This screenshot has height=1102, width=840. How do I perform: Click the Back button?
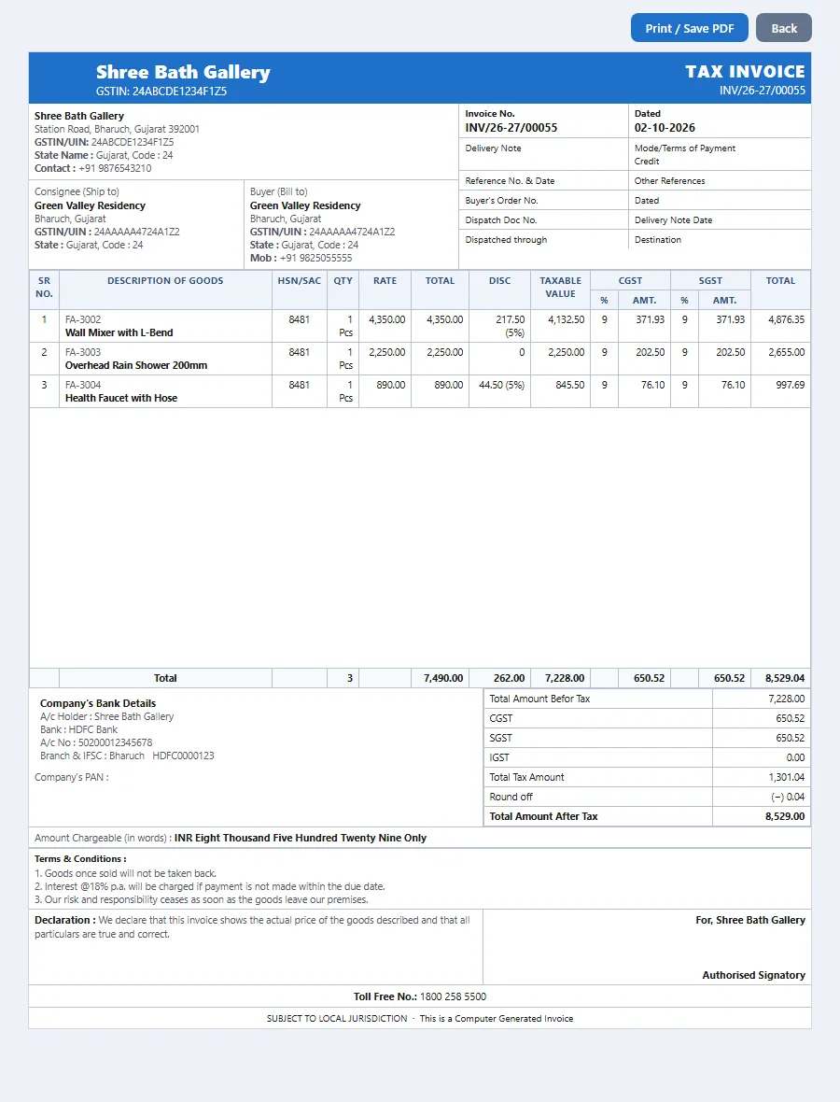pos(784,28)
